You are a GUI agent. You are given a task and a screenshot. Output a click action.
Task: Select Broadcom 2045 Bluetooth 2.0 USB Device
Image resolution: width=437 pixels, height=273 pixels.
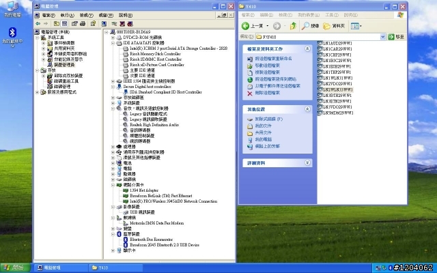point(165,245)
